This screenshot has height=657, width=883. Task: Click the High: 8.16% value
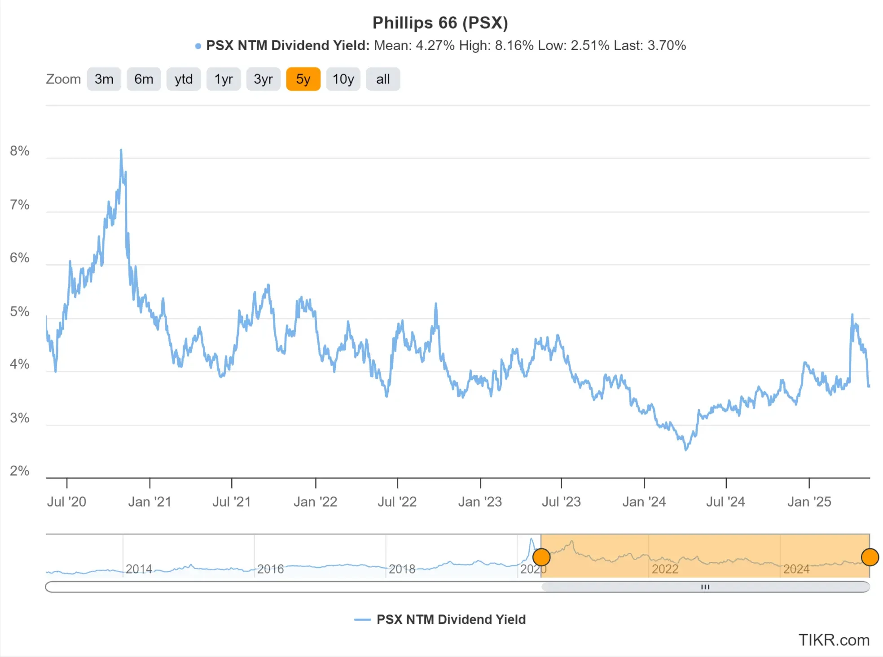pyautogui.click(x=496, y=45)
